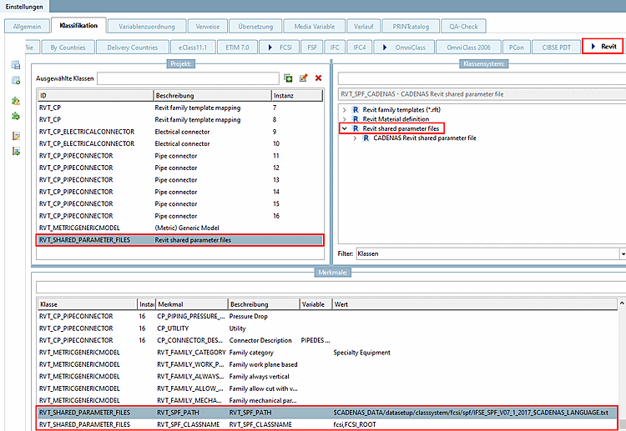
Task: Click the R icon beside CADENAS Revit shared parameter file
Action: tap(366, 138)
